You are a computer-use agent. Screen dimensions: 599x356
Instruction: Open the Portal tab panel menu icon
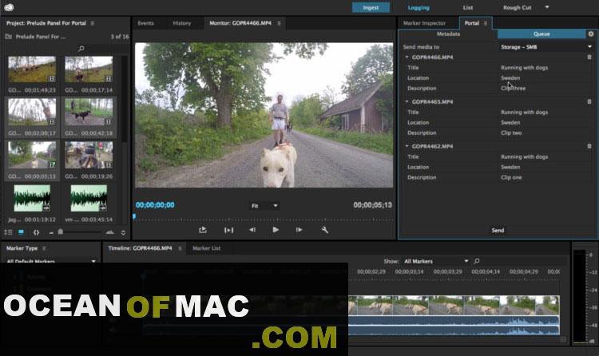tap(485, 23)
